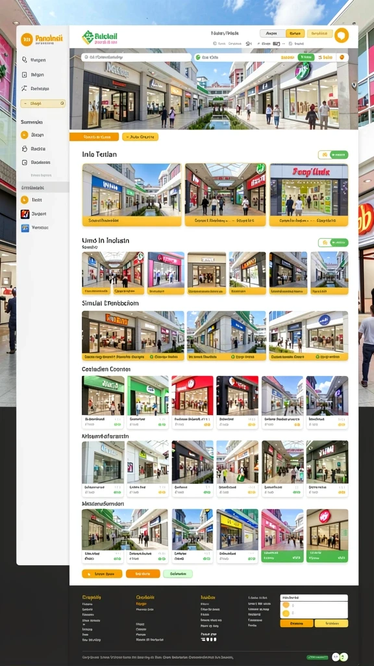Click the row of small white icons in footer
This screenshot has height=666, width=374.
tap(207, 639)
